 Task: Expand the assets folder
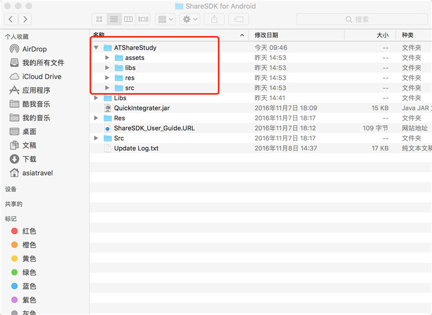(x=107, y=58)
